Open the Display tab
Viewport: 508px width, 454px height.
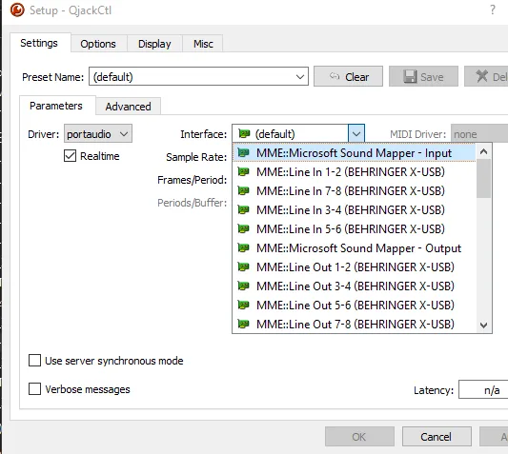tap(154, 44)
